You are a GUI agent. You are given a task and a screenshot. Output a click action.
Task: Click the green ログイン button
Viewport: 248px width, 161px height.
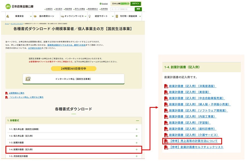(x=136, y=4)
